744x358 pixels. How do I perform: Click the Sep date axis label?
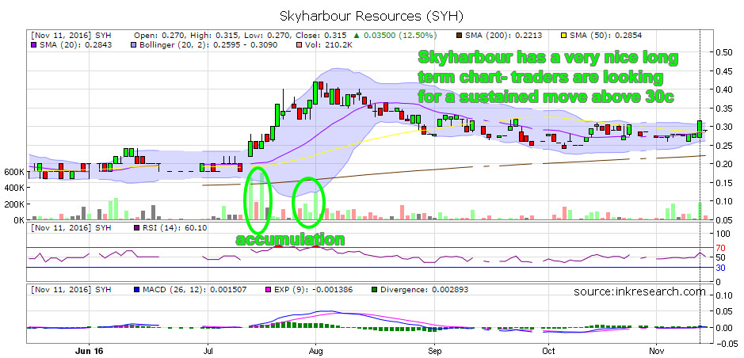(433, 352)
